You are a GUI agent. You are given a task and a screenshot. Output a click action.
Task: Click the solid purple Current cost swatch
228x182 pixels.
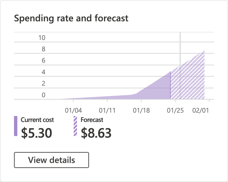tap(16, 126)
